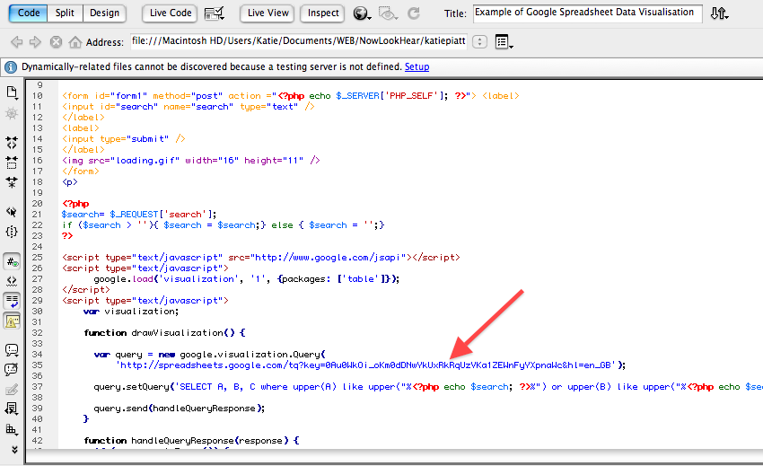Click the Wrap Tag pencil icon
763x466 pixels.
[12, 390]
